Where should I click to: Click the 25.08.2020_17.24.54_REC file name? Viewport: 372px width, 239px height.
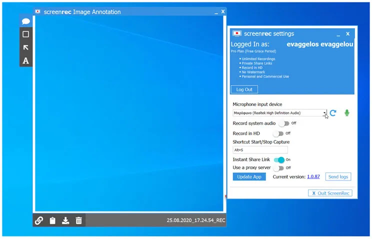(x=196, y=220)
